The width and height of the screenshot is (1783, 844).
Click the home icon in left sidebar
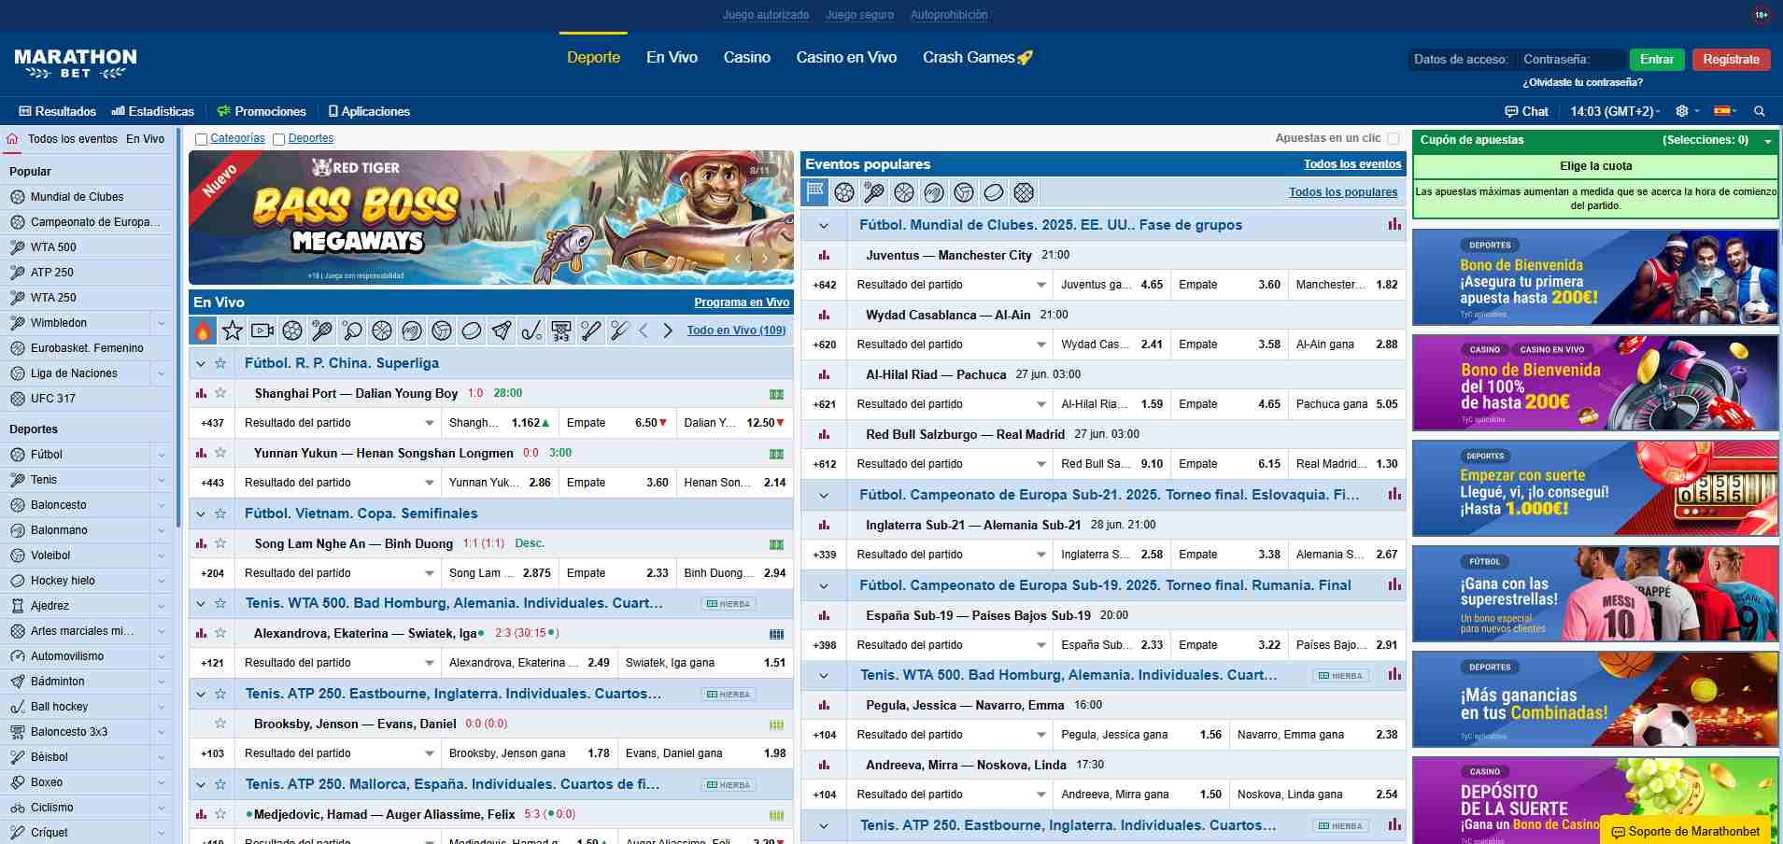coord(12,139)
